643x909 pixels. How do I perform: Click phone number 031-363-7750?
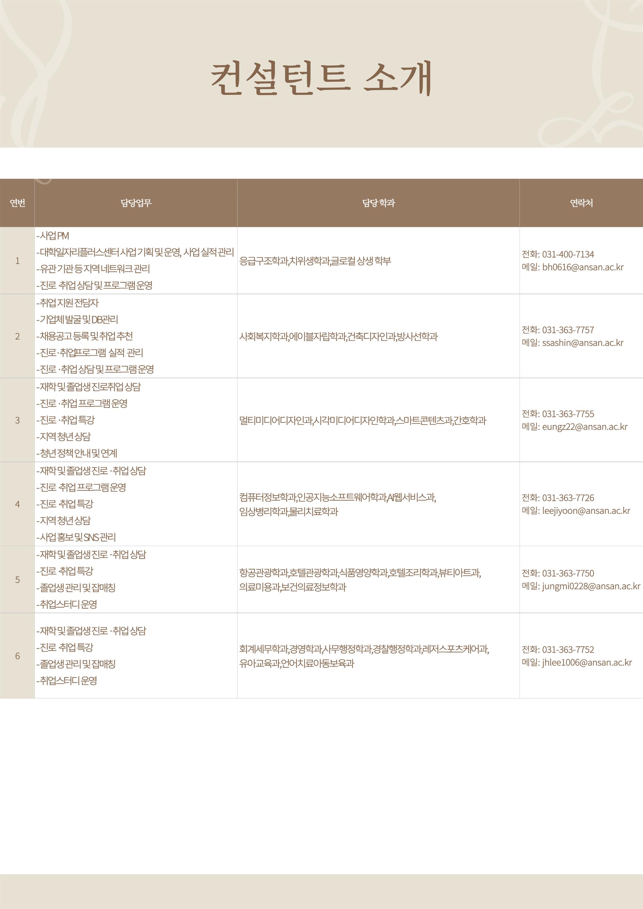(x=568, y=573)
